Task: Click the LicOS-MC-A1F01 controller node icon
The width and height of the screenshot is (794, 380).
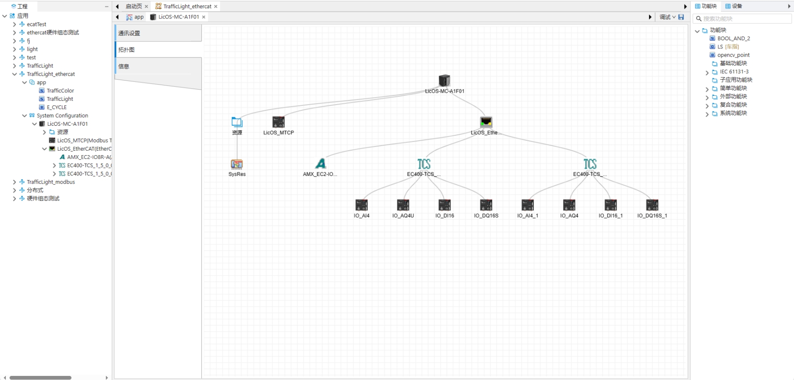Action: pos(444,81)
